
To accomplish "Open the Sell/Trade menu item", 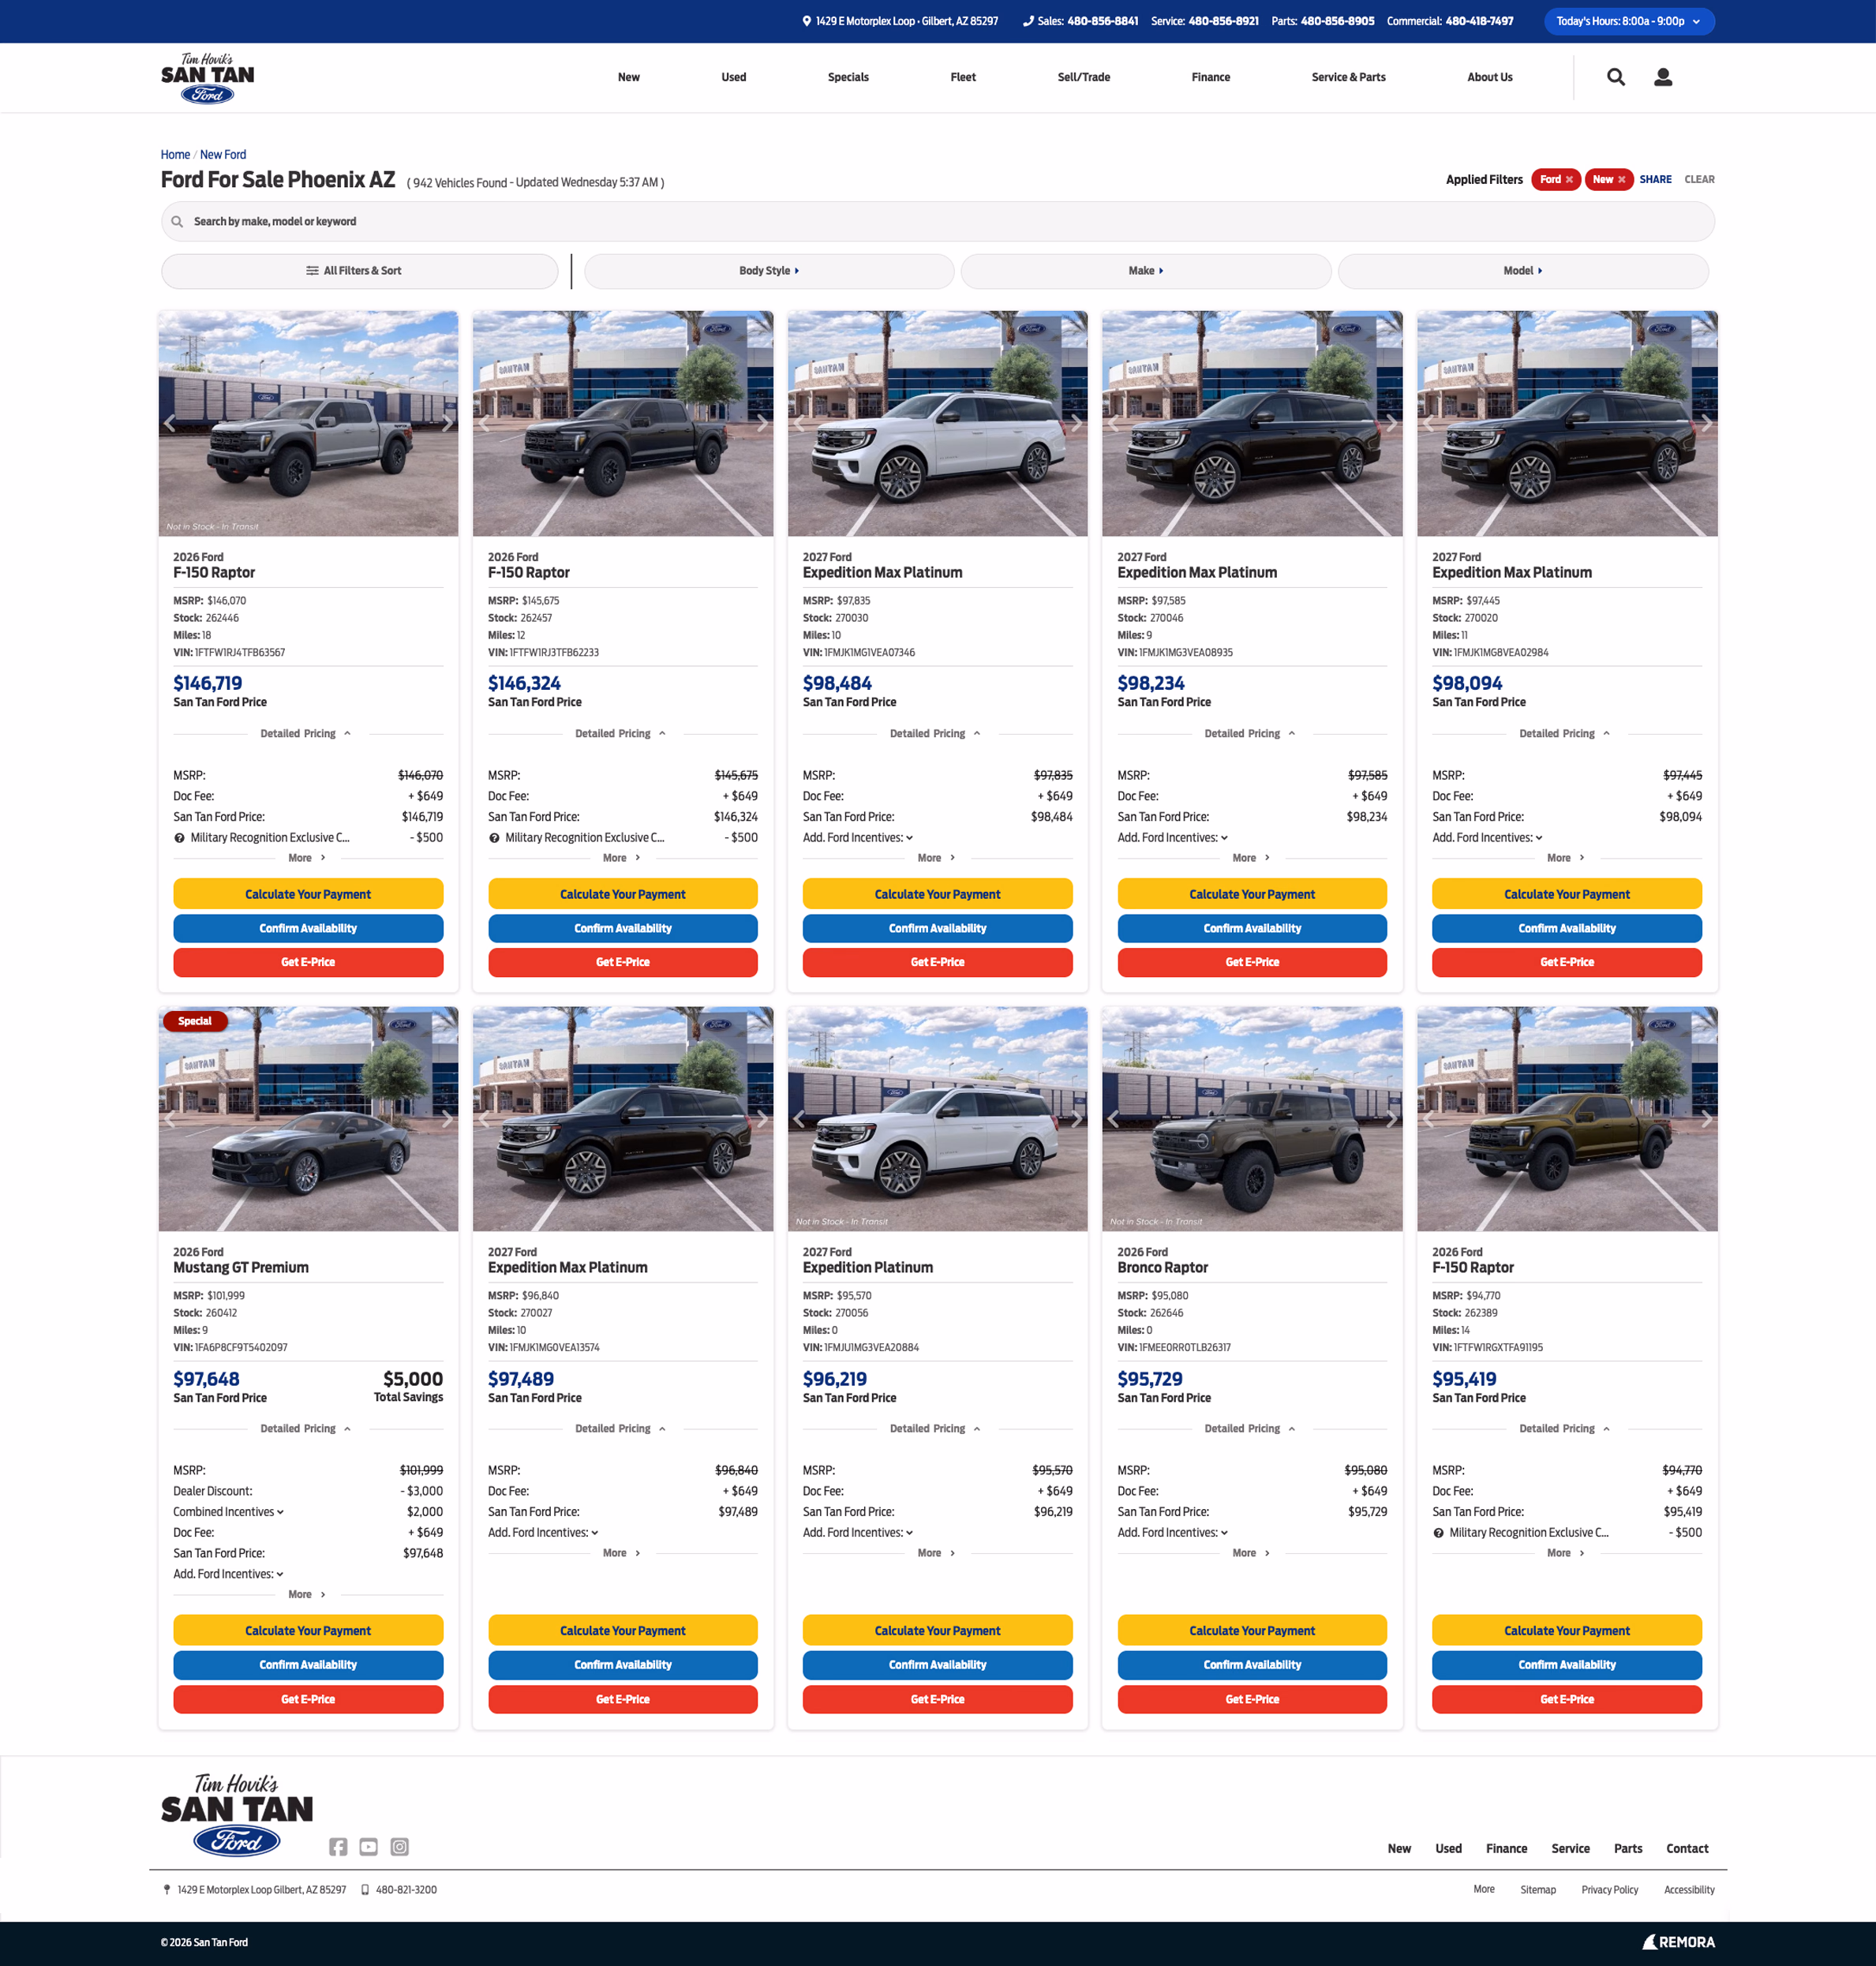I will pyautogui.click(x=1084, y=77).
